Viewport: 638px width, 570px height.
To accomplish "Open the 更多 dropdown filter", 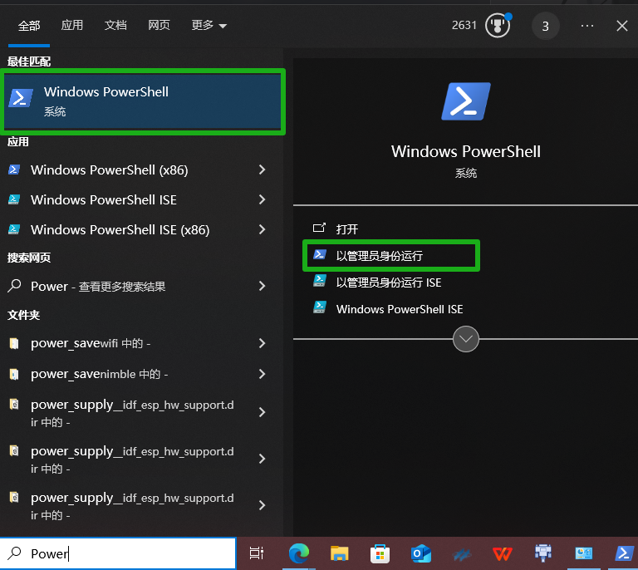I will (x=209, y=25).
